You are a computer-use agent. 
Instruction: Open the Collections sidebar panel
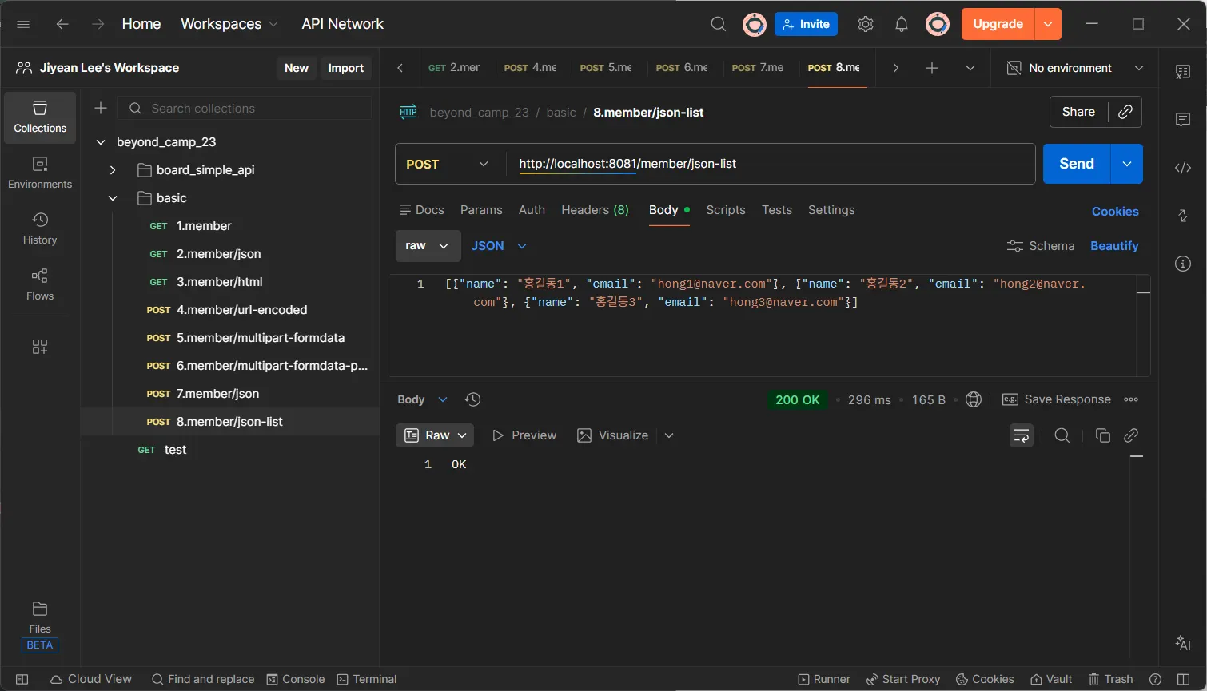click(40, 117)
